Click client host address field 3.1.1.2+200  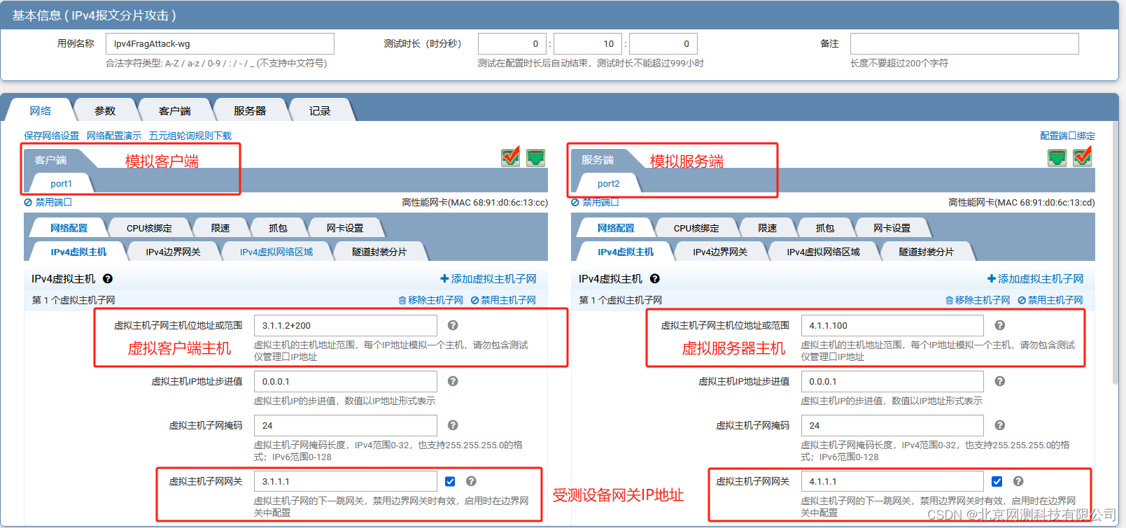tap(346, 325)
